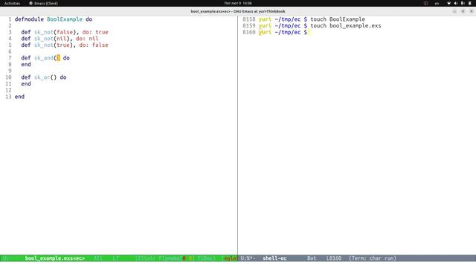Viewport: 476px width, 268px height.
Task: Click the Emacs window title bar text
Action: click(x=238, y=11)
